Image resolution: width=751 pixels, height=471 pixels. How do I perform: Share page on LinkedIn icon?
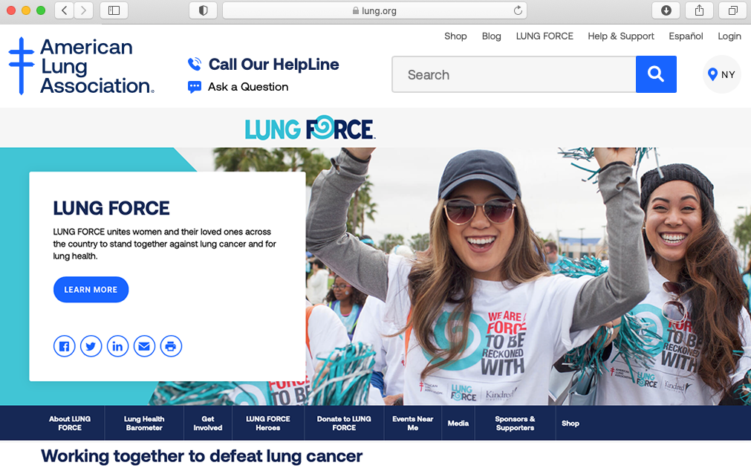(117, 346)
